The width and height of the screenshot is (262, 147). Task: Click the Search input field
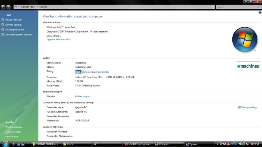coord(237,7)
